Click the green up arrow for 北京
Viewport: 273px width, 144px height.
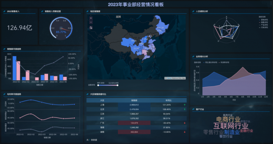[x=184, y=109]
